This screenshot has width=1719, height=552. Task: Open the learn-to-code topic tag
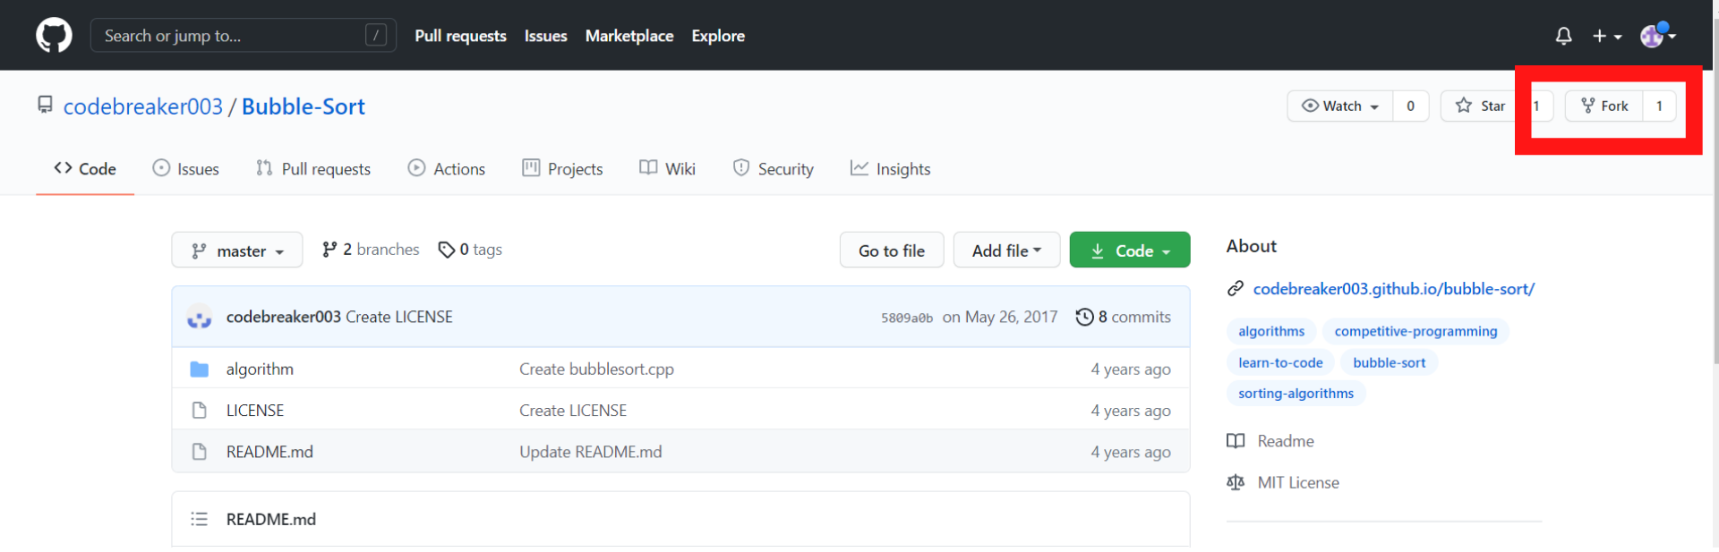1280,362
